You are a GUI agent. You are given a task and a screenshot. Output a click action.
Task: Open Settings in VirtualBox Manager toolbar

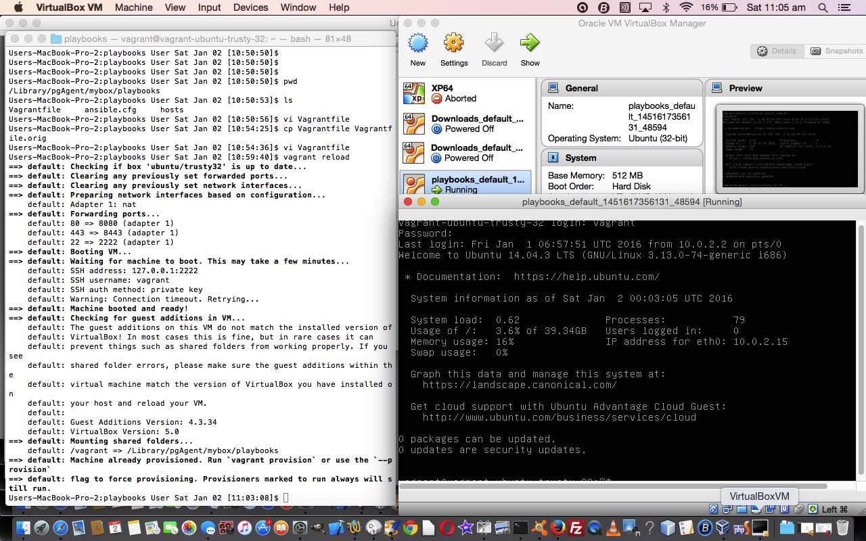[454, 51]
